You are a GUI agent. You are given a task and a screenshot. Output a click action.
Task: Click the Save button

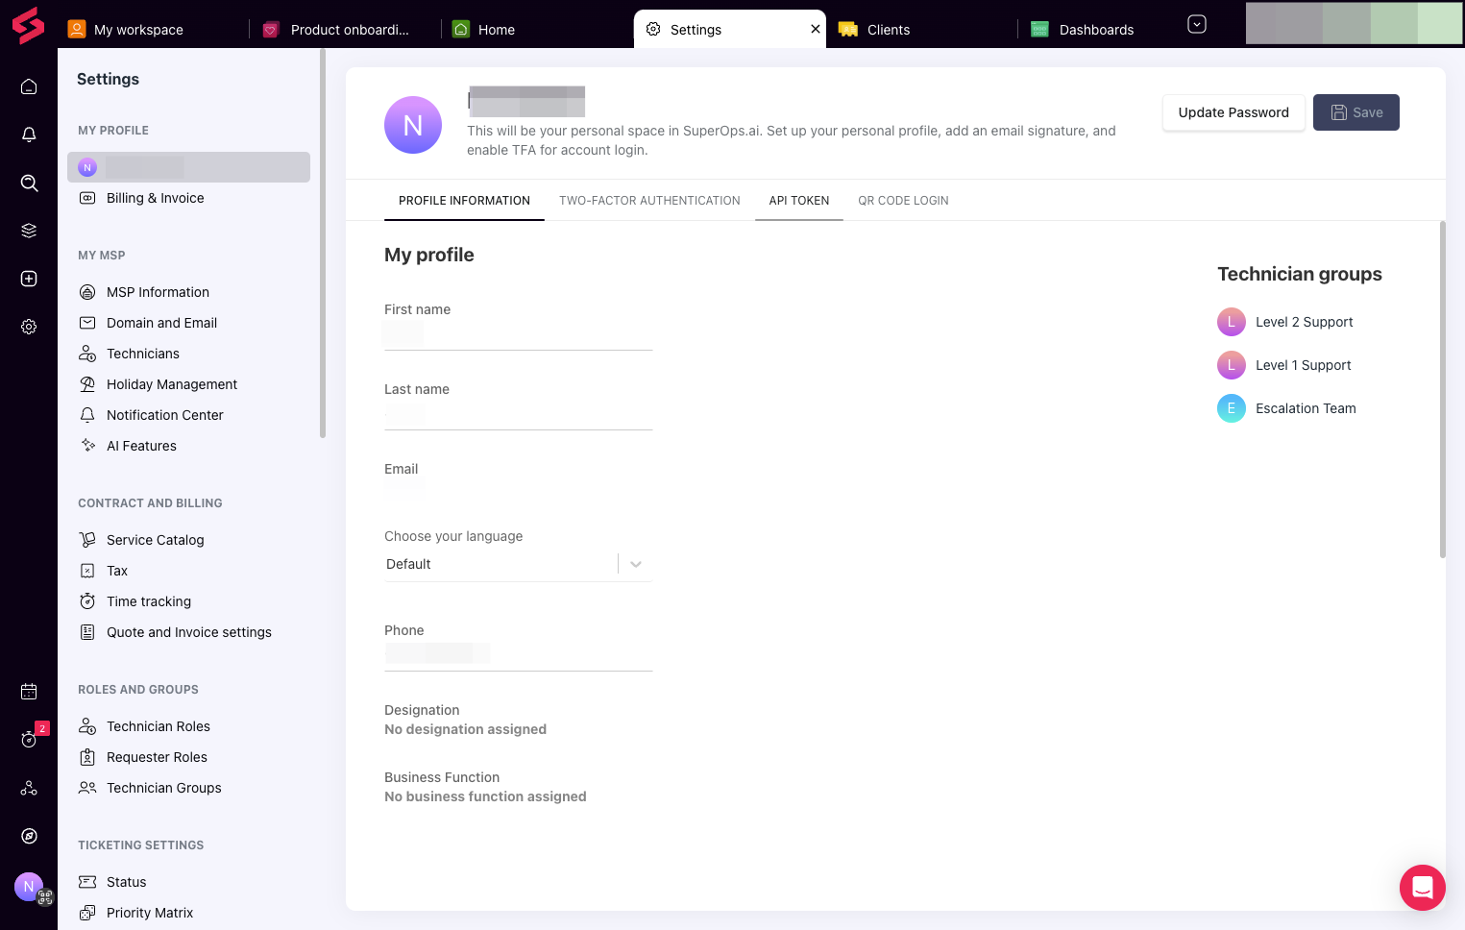[1356, 112]
